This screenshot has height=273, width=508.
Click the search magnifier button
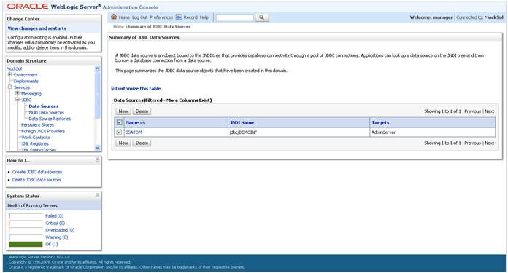click(261, 17)
